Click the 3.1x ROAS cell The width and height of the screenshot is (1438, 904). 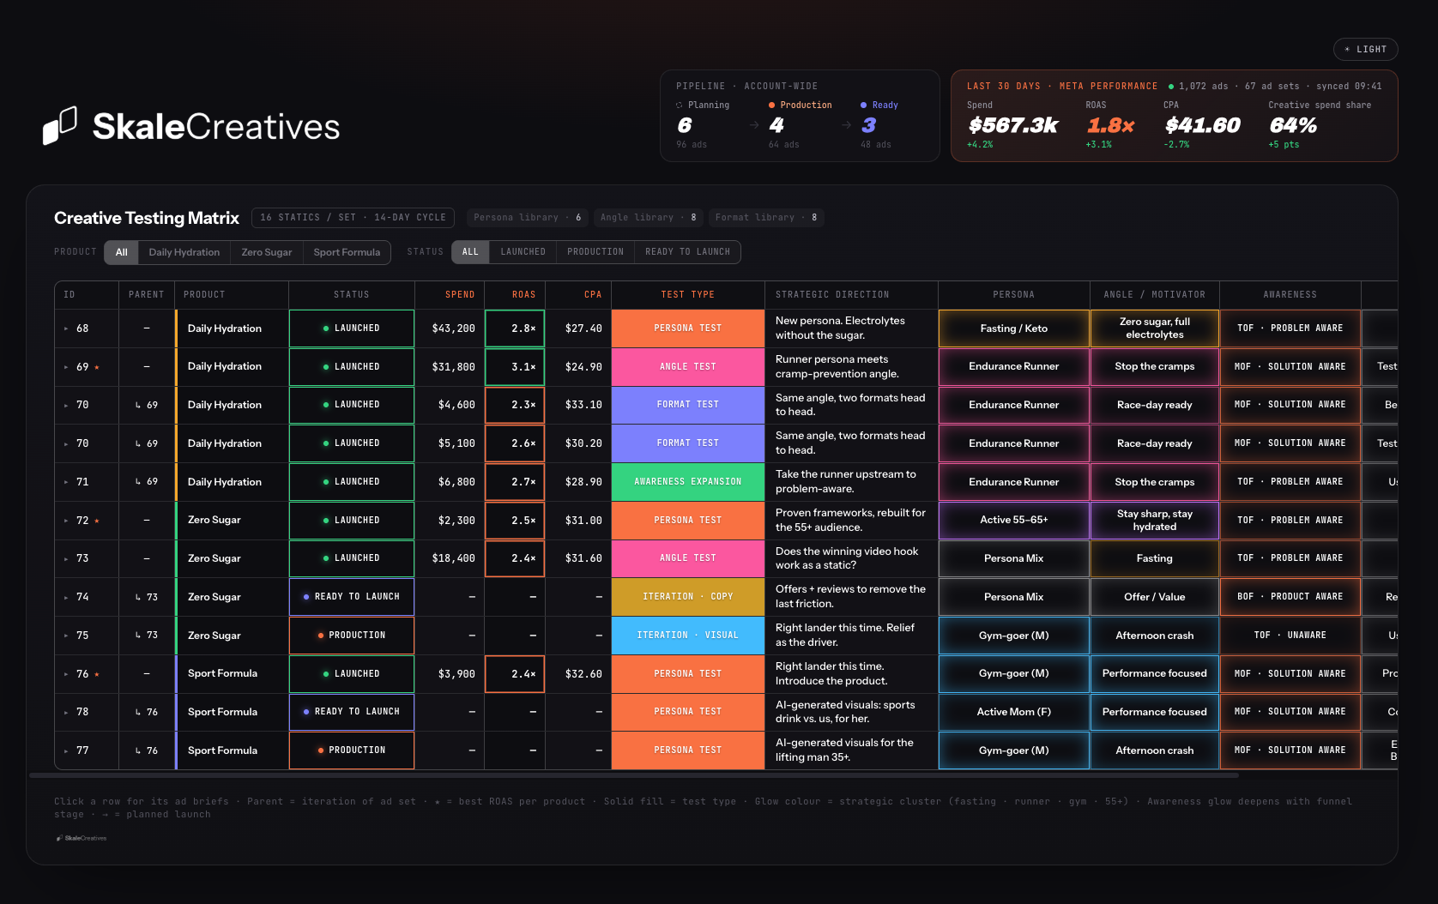[515, 367]
